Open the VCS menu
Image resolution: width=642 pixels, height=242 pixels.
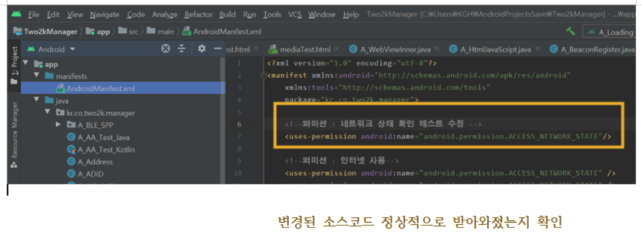click(x=295, y=15)
